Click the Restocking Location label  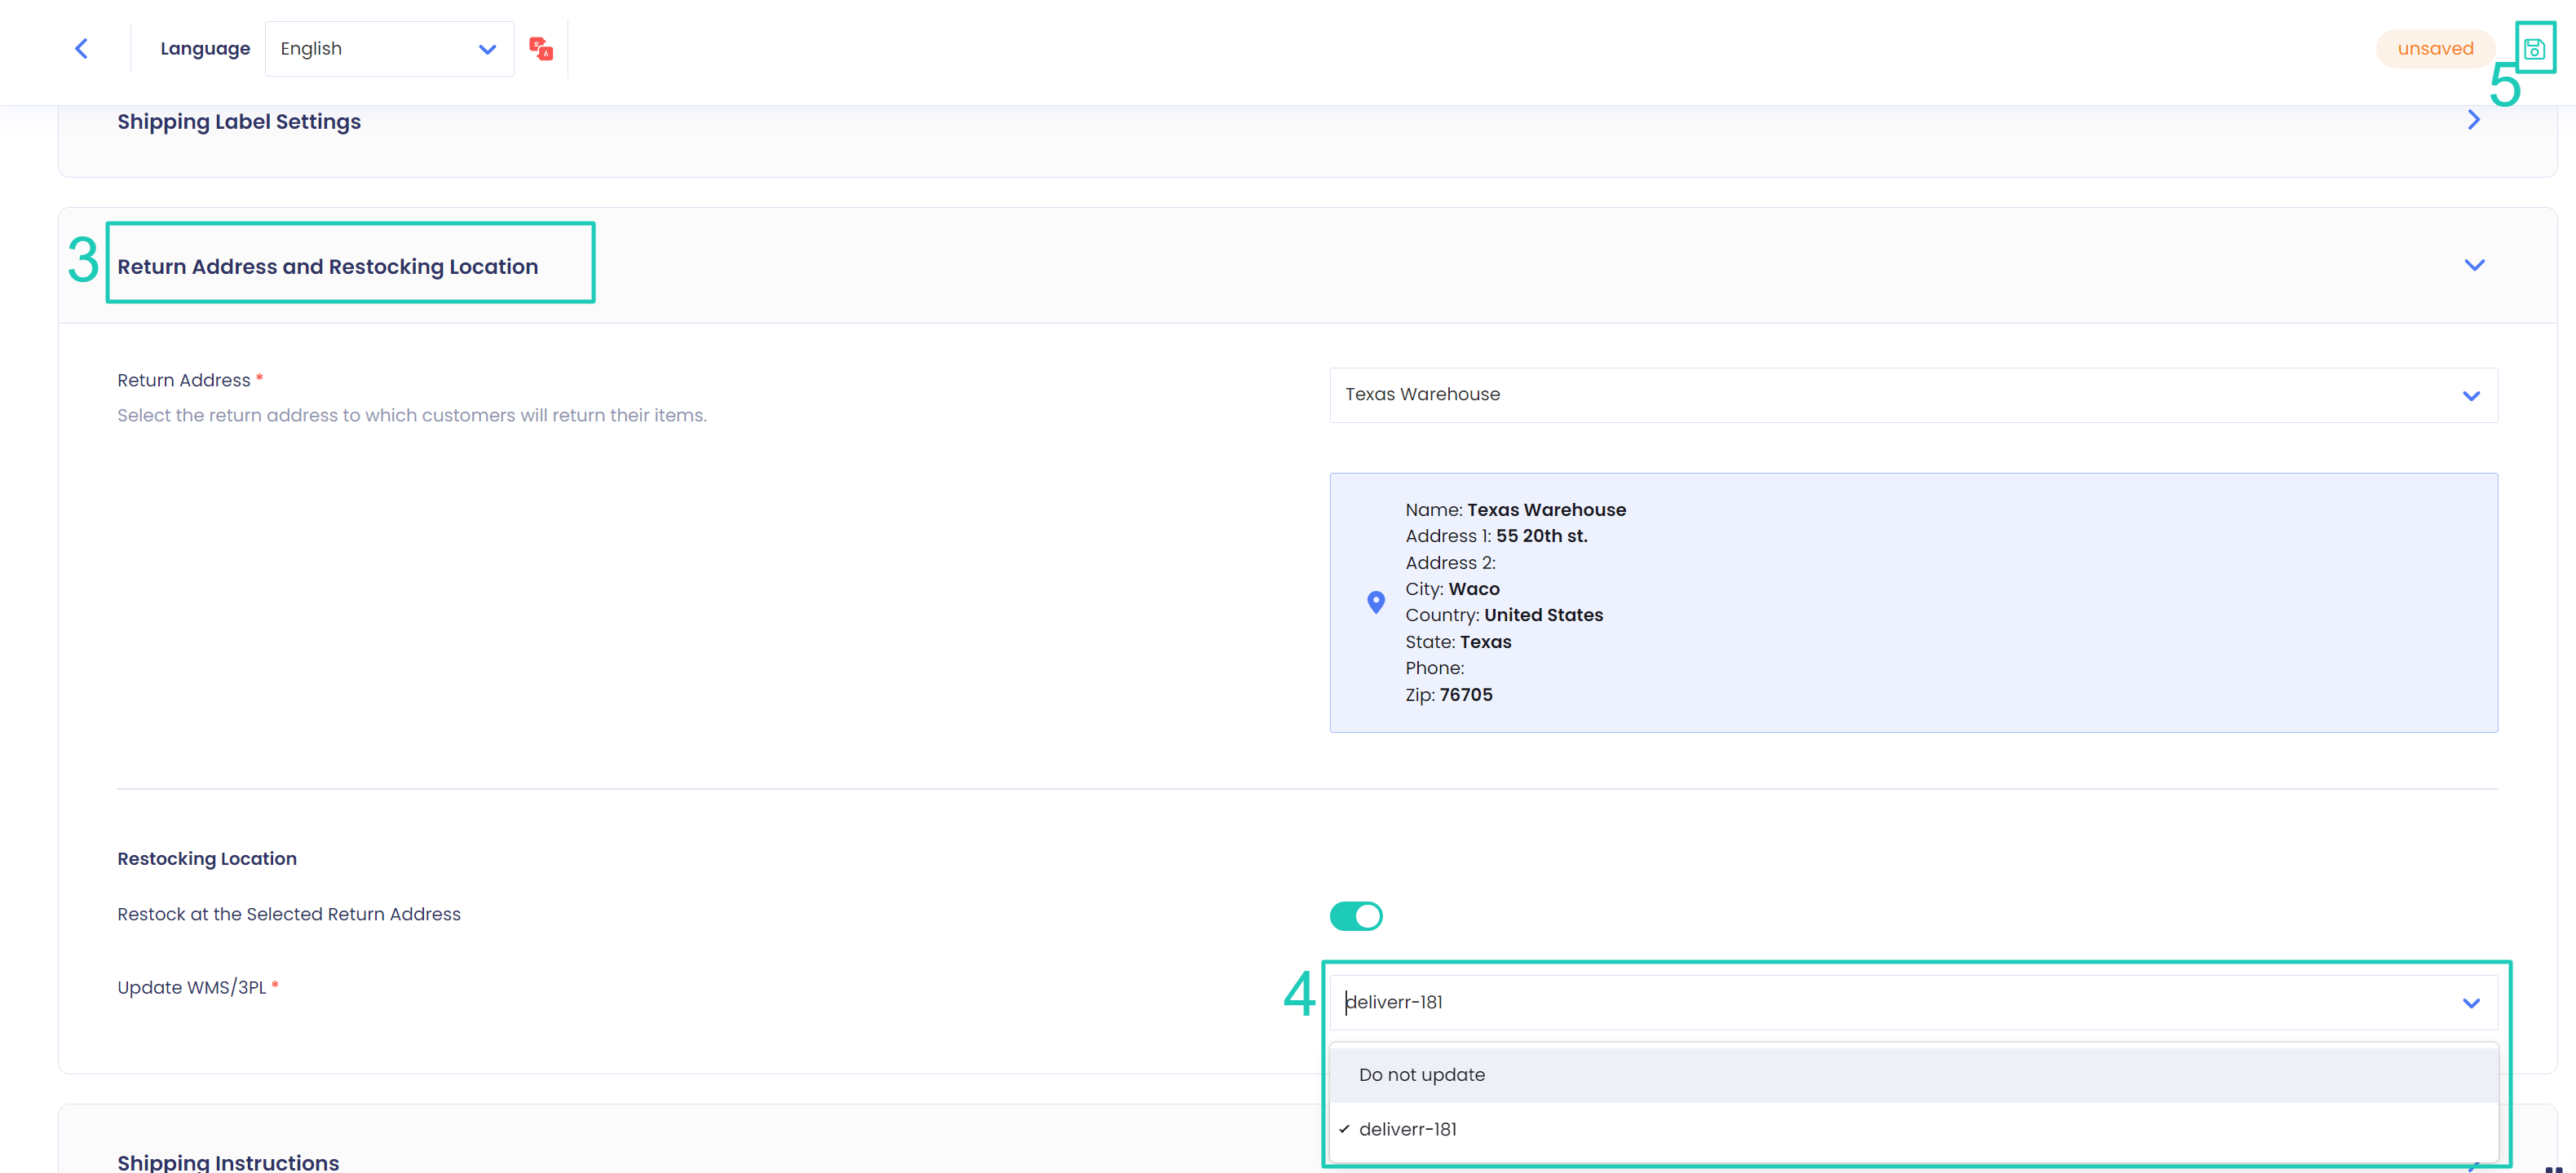[206, 858]
